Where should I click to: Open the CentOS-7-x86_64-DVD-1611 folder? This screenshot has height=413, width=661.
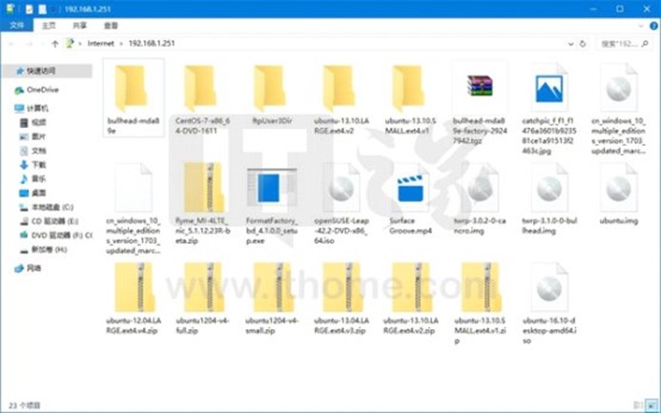point(201,91)
